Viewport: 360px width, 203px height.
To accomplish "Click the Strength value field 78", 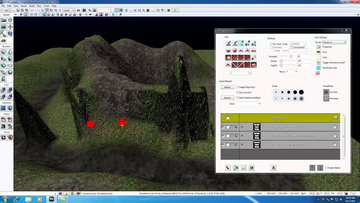I will click(x=302, y=56).
